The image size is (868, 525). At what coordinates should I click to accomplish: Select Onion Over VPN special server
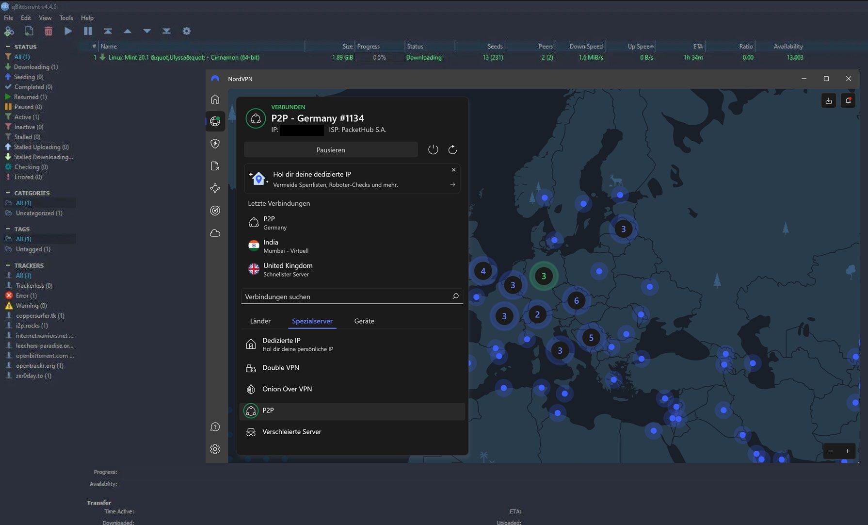pyautogui.click(x=352, y=389)
